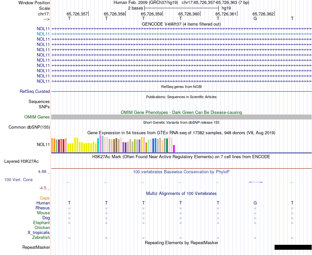This screenshot has width=312, height=255.
Task: Click the NOL11 label beside GTEx bar chart
Action: click(43, 145)
